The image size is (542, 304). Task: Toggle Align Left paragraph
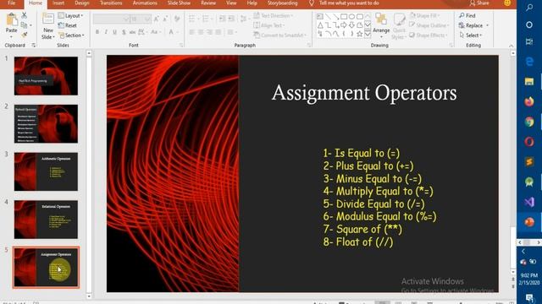coord(192,32)
